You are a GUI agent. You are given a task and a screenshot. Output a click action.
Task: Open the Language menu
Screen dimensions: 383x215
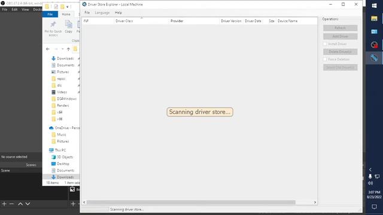(102, 13)
